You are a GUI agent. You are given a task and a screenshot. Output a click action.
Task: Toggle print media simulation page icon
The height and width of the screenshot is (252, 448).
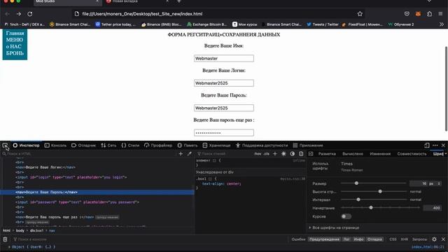click(x=301, y=154)
